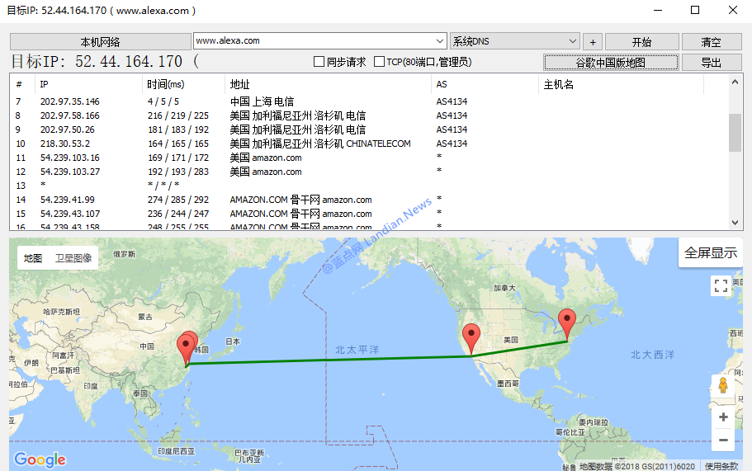This screenshot has height=471, width=752.
Task: Open Street View pegman on map
Action: [x=723, y=386]
